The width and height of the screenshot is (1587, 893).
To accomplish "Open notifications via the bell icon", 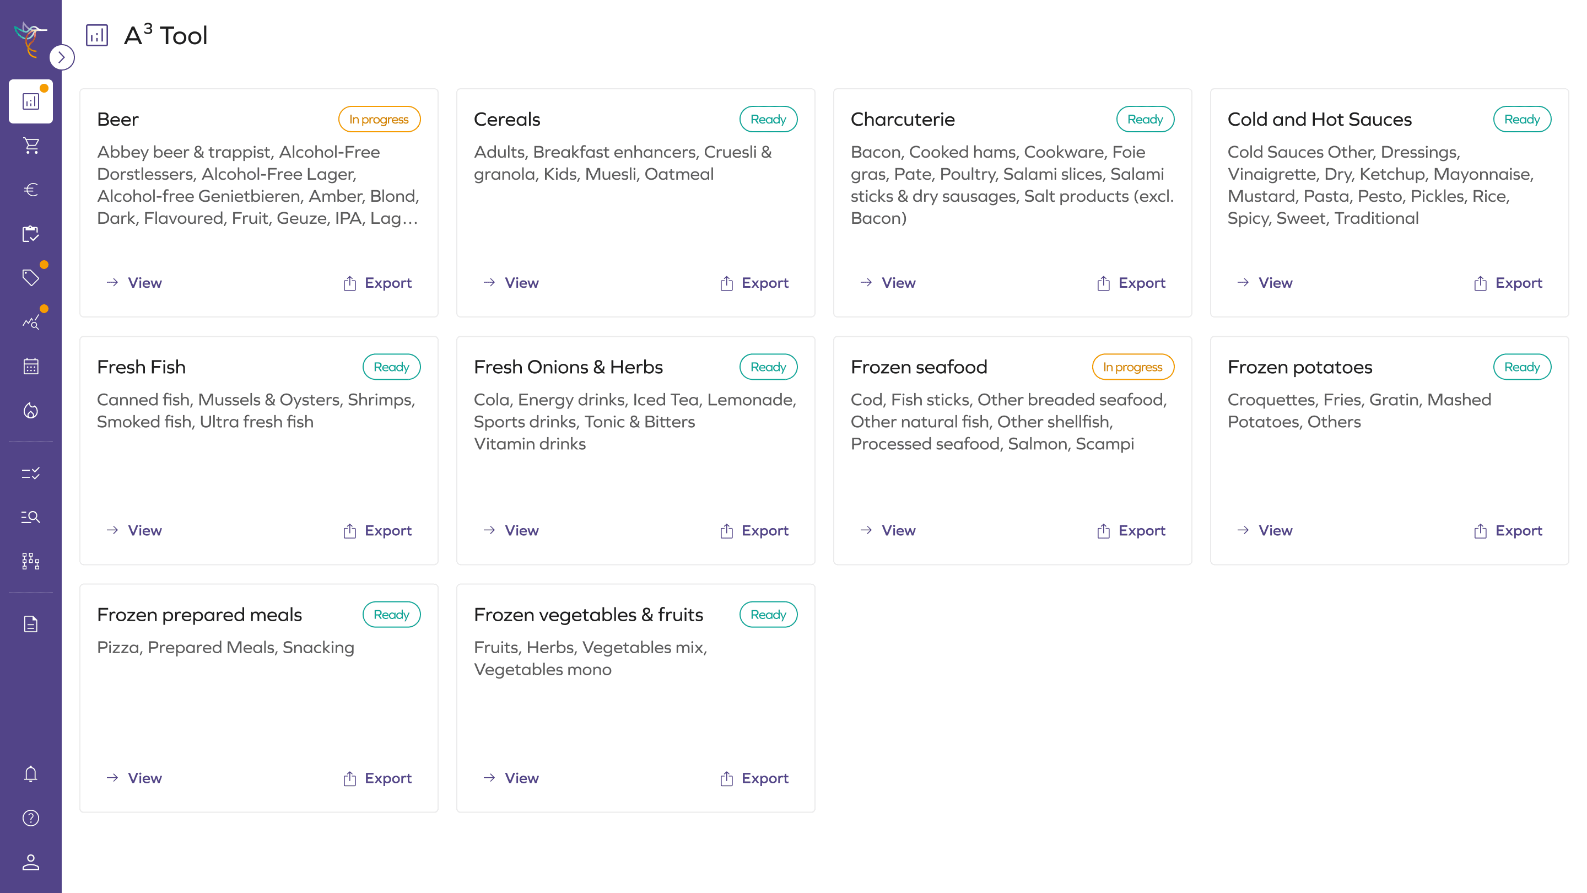I will pyautogui.click(x=30, y=774).
